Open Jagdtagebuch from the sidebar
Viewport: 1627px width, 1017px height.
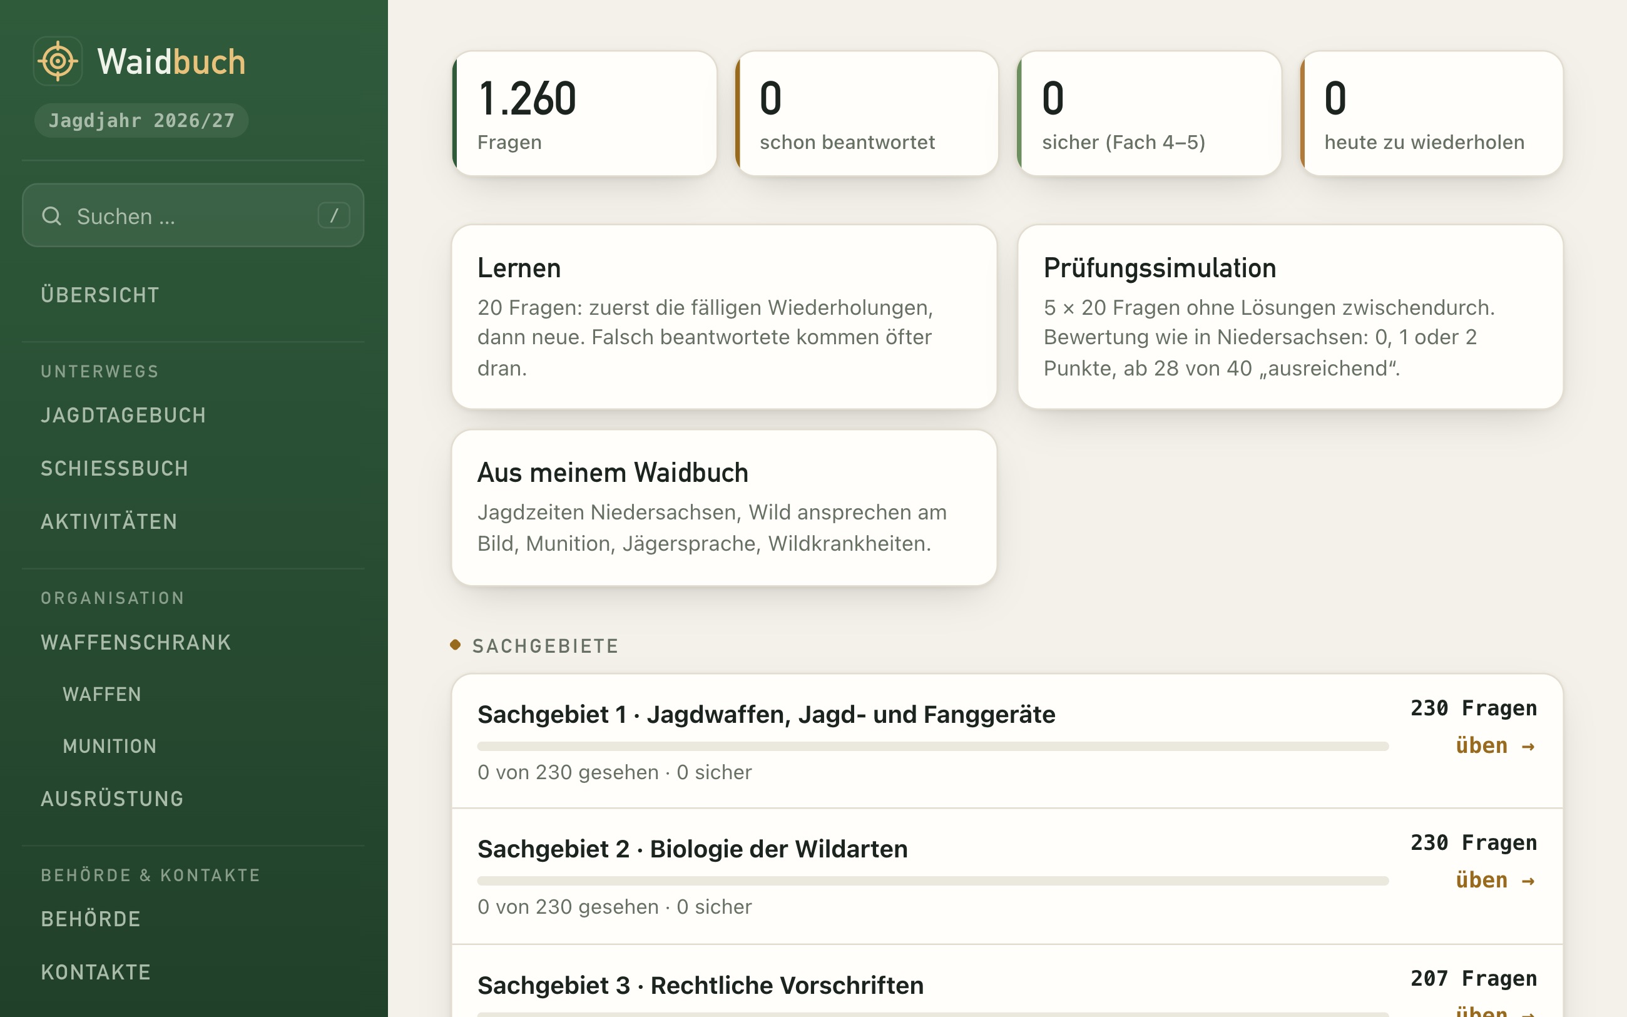coord(123,415)
